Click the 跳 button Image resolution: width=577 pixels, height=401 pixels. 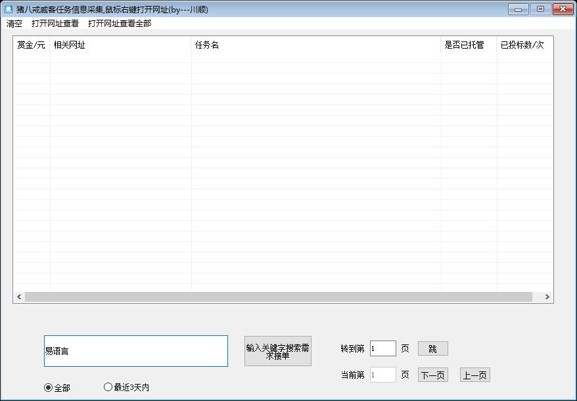(432, 348)
